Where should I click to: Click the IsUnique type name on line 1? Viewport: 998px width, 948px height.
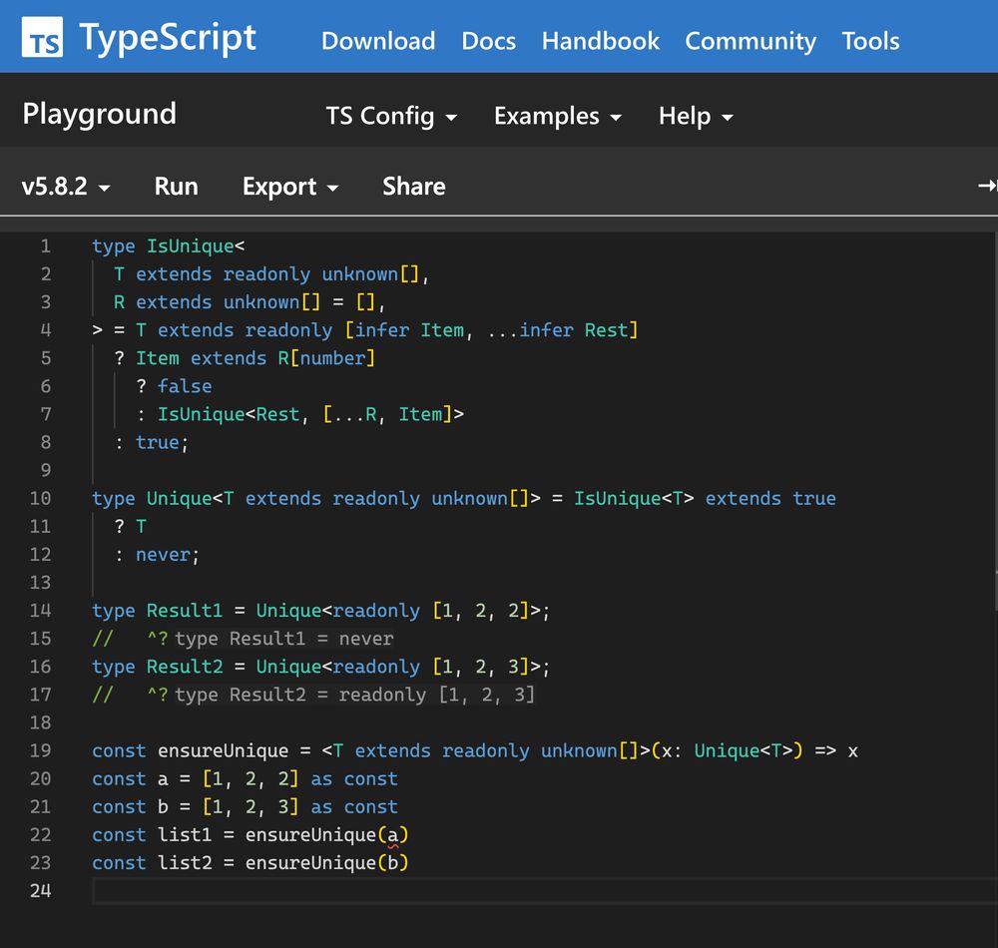pyautogui.click(x=191, y=245)
